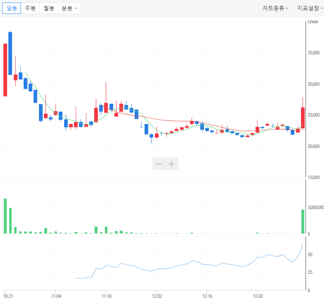Click the 30,000 price axis label
Screen dimensions: 324x300
coord(313,84)
